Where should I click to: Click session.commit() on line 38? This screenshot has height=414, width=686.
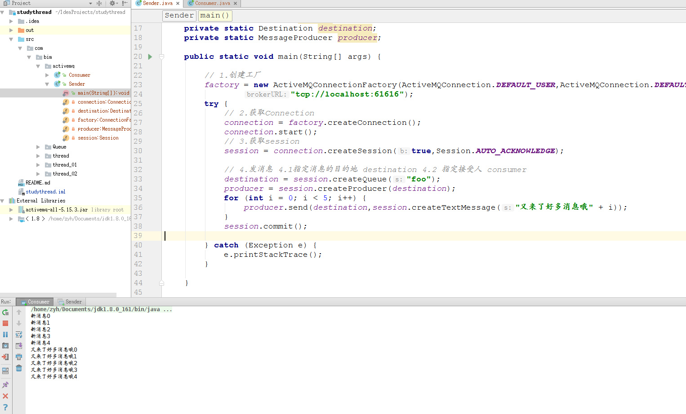265,226
